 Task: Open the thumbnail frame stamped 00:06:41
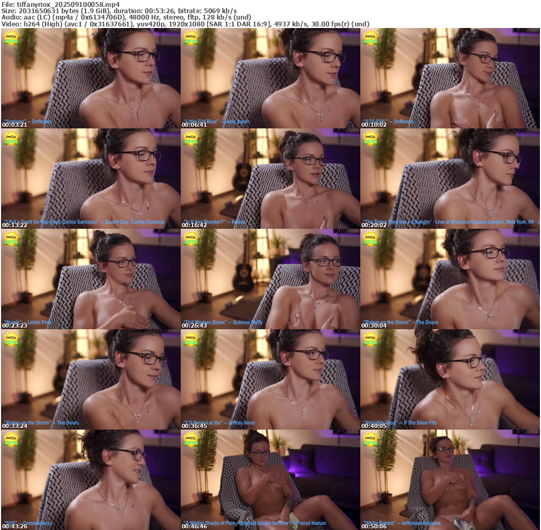270,78
